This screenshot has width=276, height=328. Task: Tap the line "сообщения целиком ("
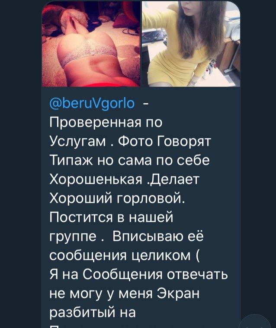(125, 255)
